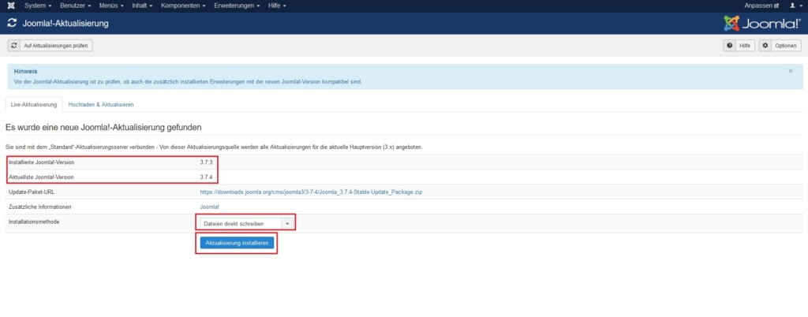808x317 pixels.
Task: Click the latest version value 3.7.4
Action: (x=206, y=177)
